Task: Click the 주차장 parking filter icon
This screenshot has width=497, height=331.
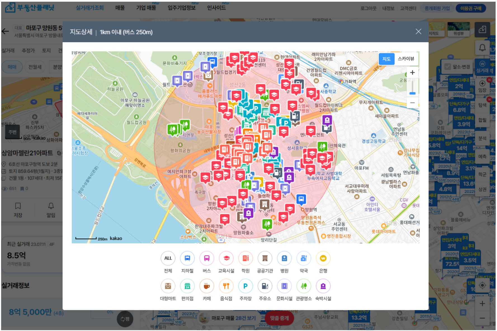Action: tap(246, 286)
